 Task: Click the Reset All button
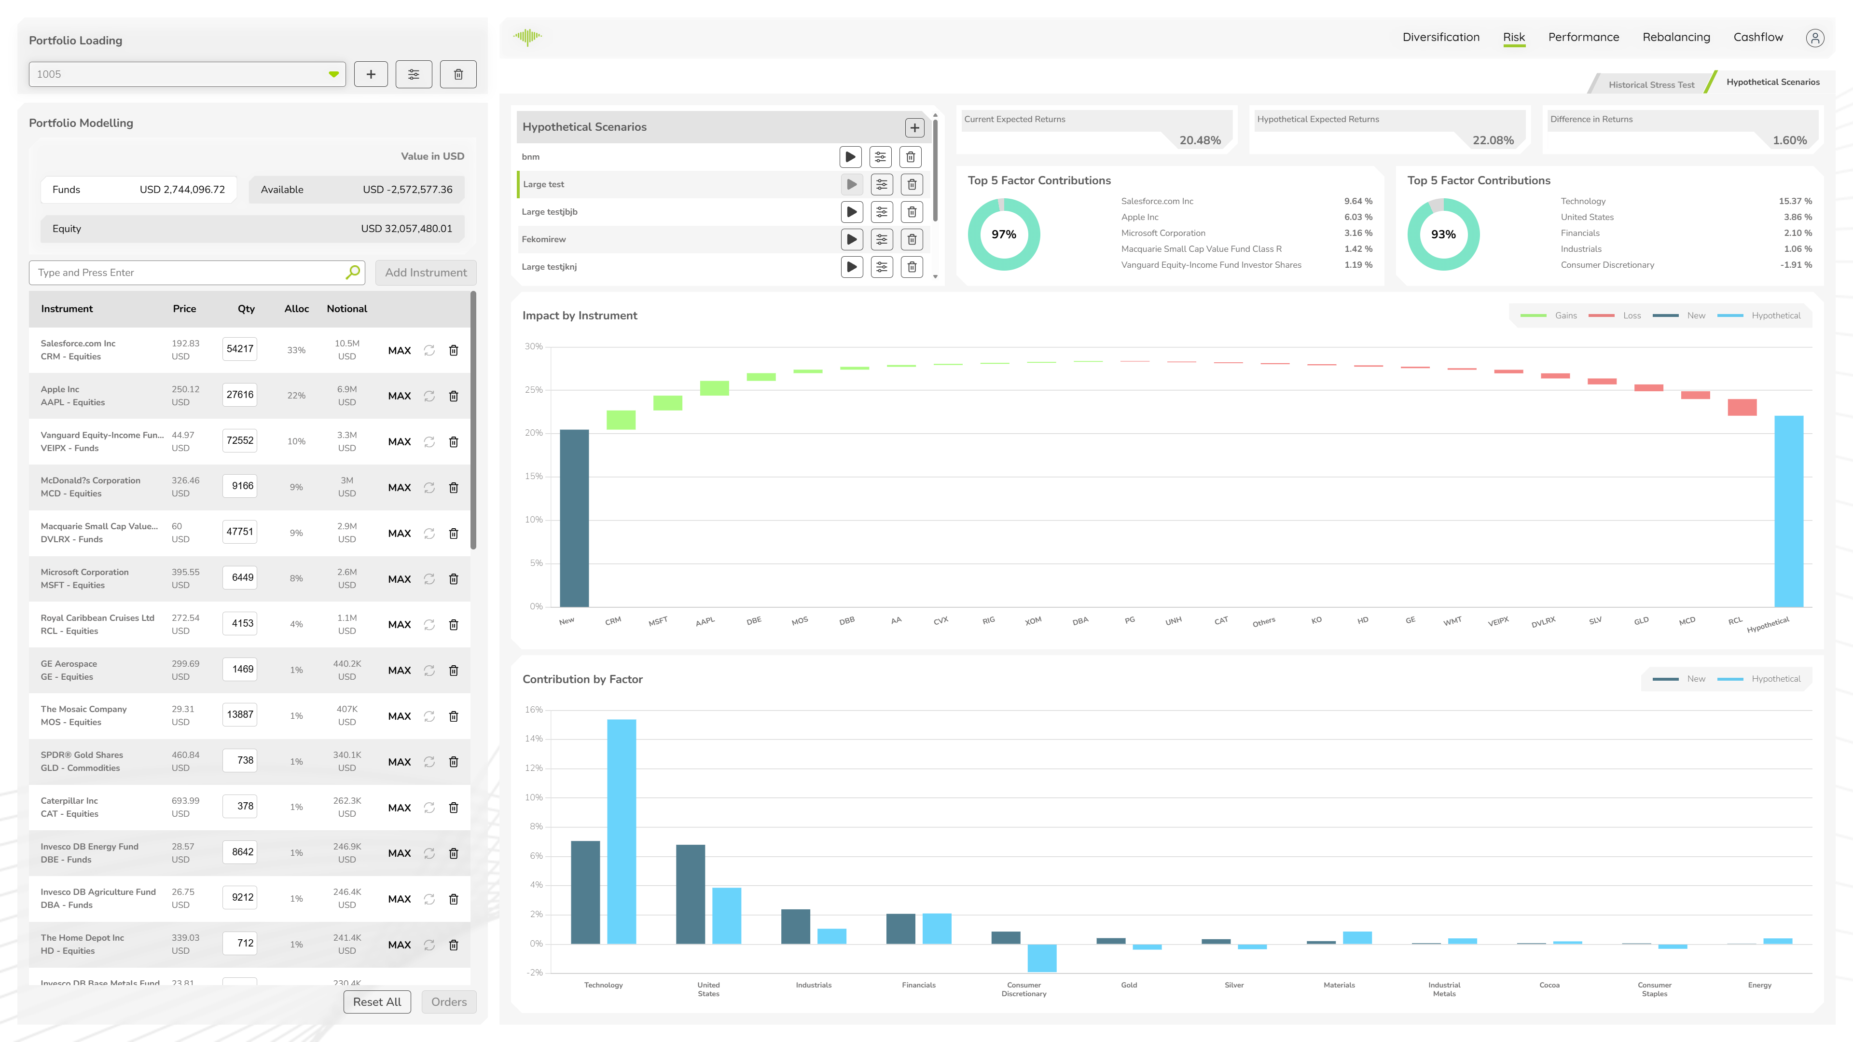pos(377,1002)
